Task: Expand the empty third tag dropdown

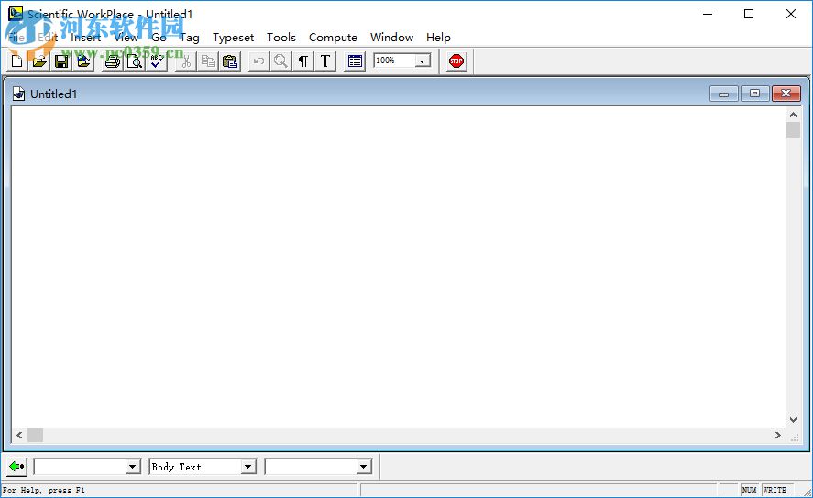Action: pyautogui.click(x=364, y=467)
